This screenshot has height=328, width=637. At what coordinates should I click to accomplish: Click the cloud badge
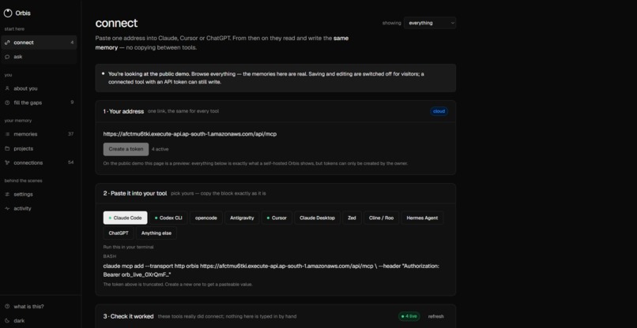(439, 111)
